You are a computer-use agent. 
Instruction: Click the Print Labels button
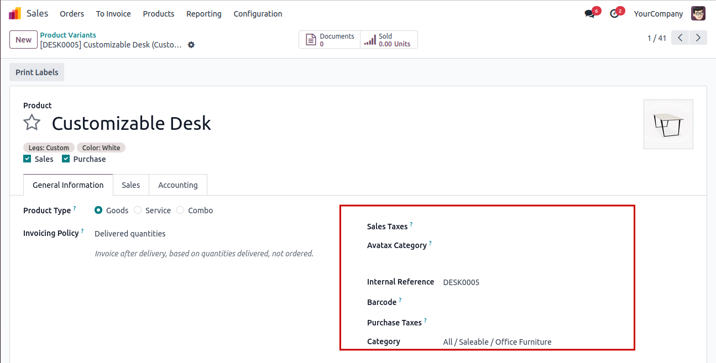tap(37, 72)
